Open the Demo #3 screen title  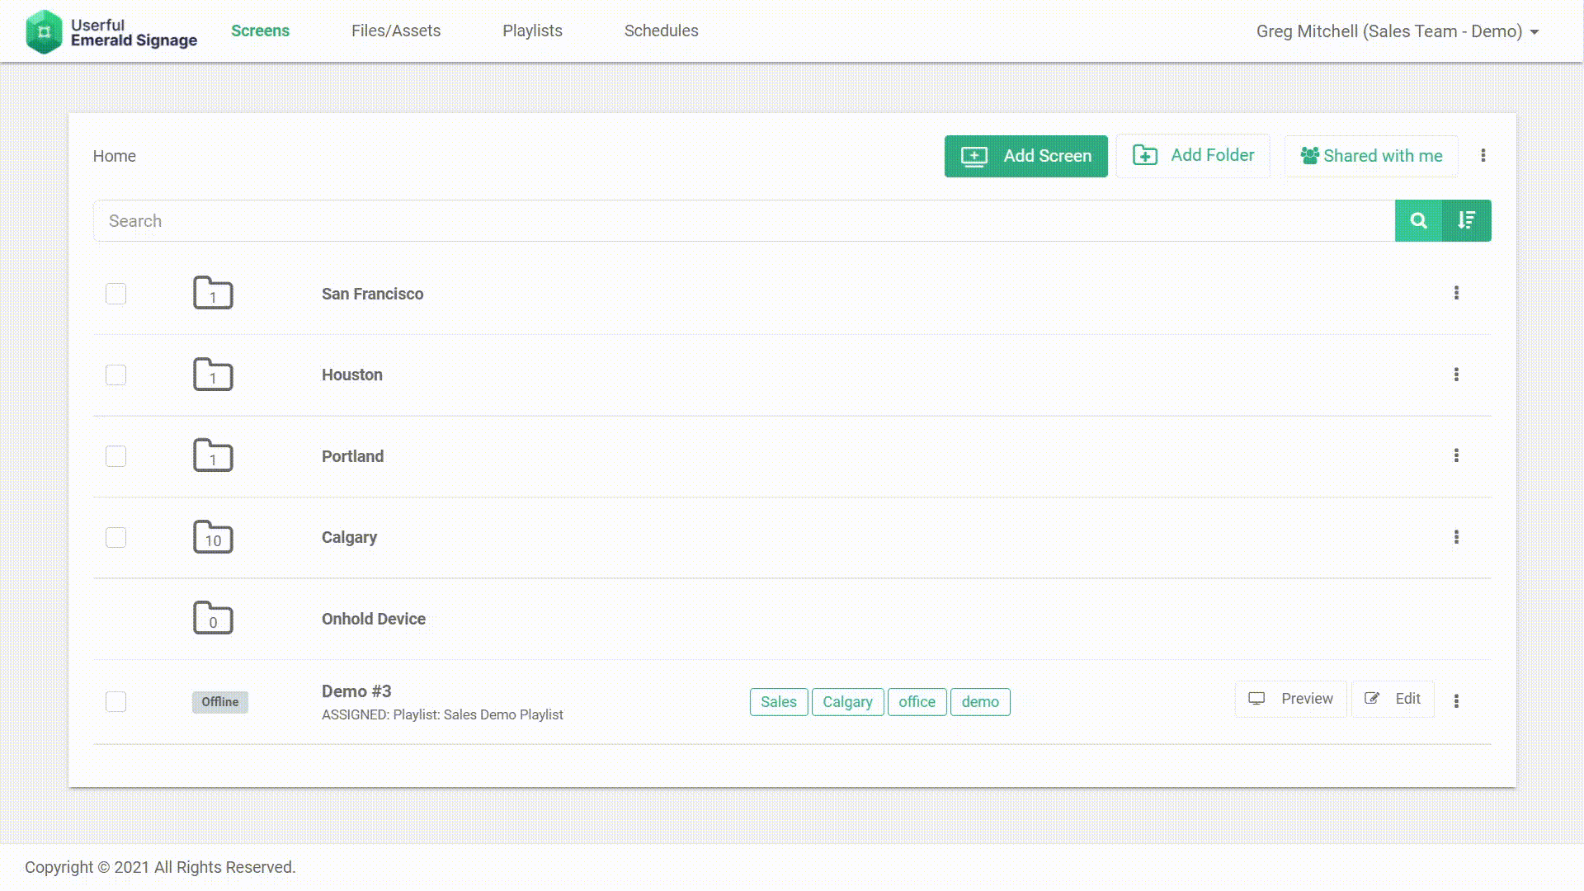pos(356,691)
